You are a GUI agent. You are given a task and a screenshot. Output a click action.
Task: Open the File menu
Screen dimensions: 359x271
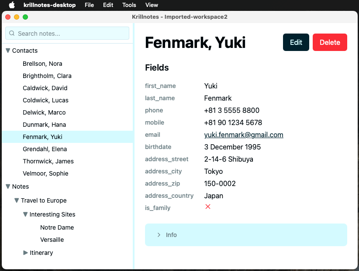point(89,5)
